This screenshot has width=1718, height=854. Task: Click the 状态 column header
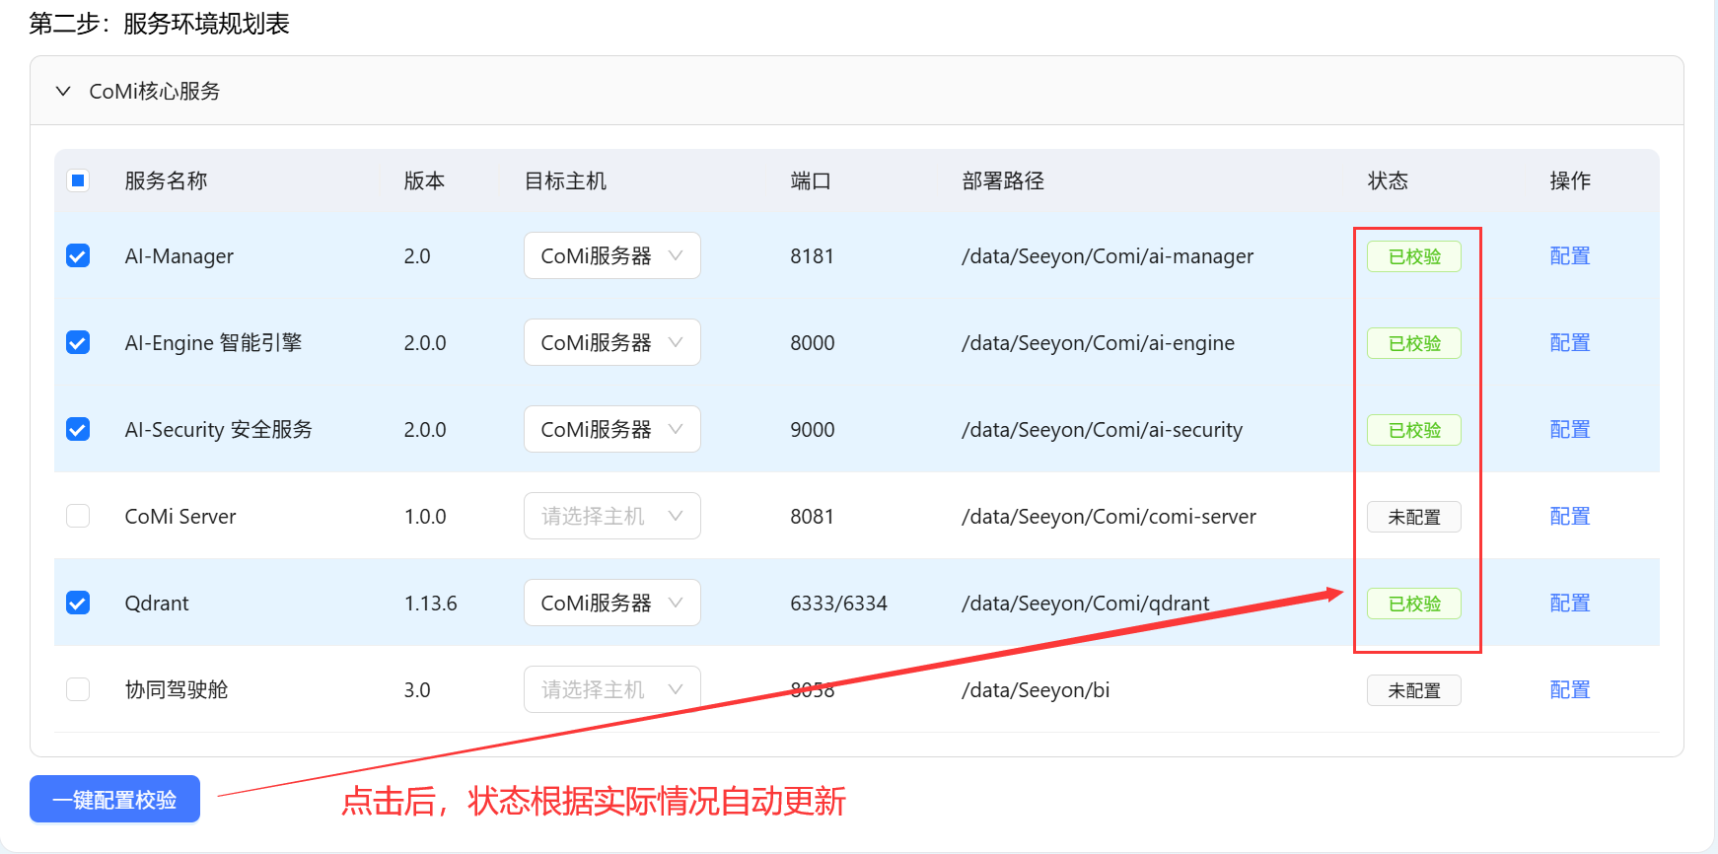click(x=1388, y=180)
